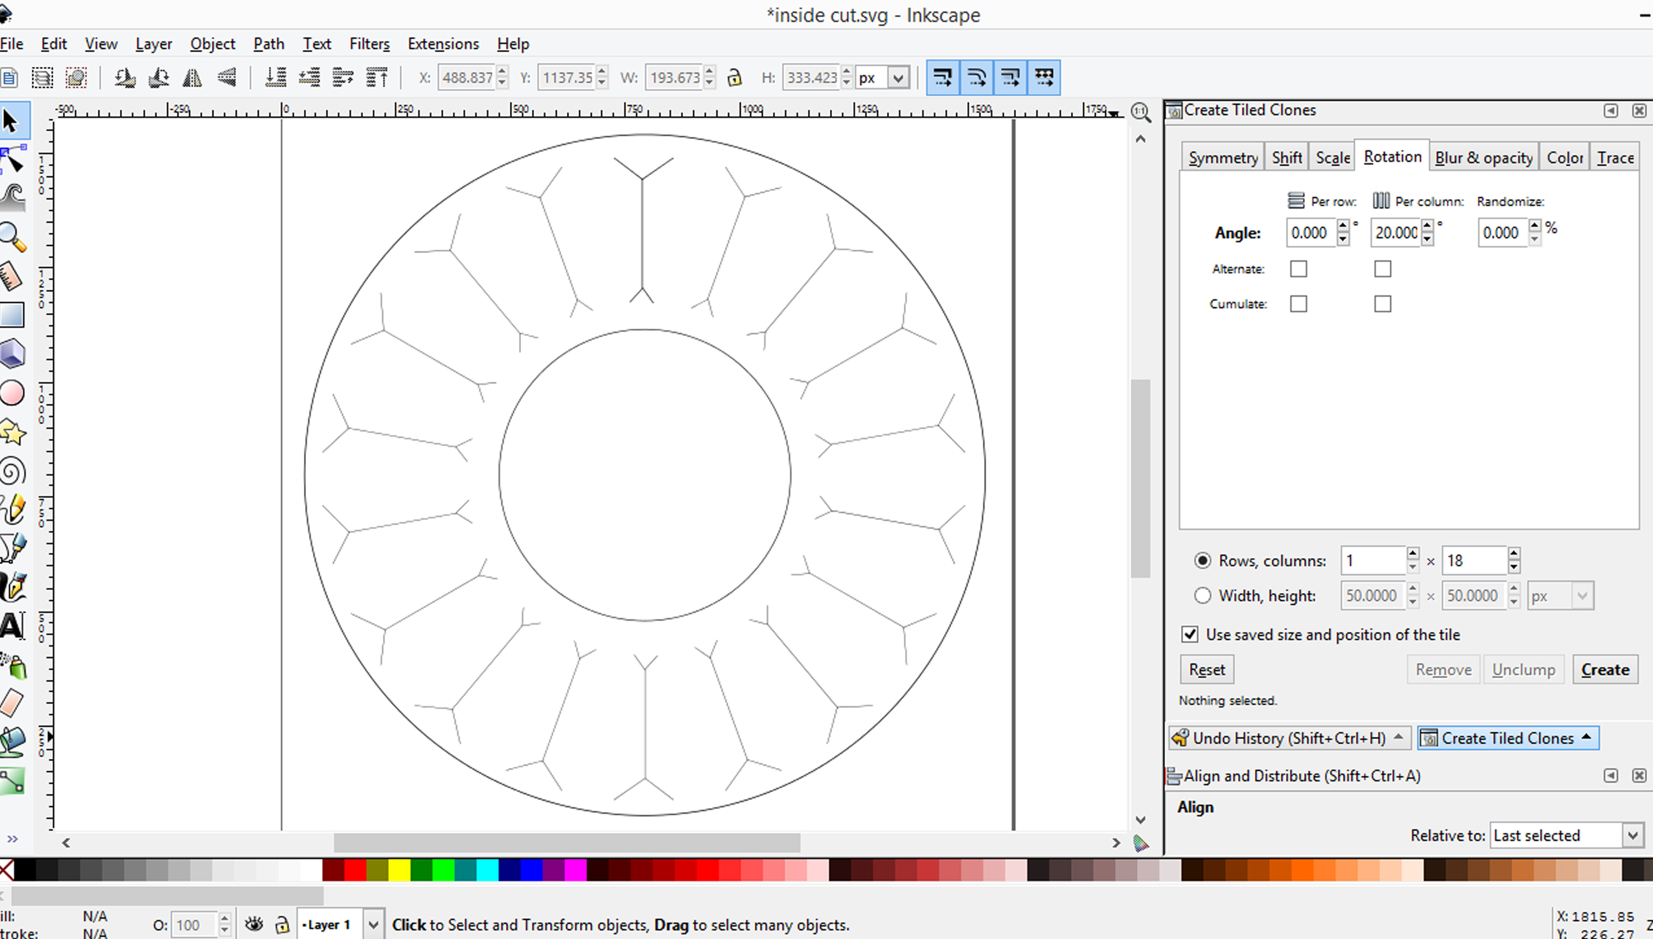Select the Spray tool
The height and width of the screenshot is (939, 1653).
click(12, 665)
